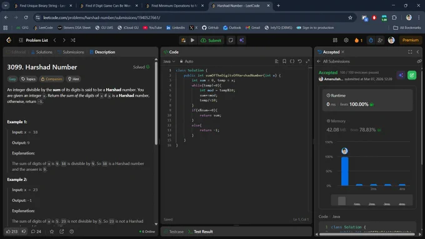Viewport: 425px width, 239px height.
Task: Open the Java language dropdown
Action: coord(169,61)
